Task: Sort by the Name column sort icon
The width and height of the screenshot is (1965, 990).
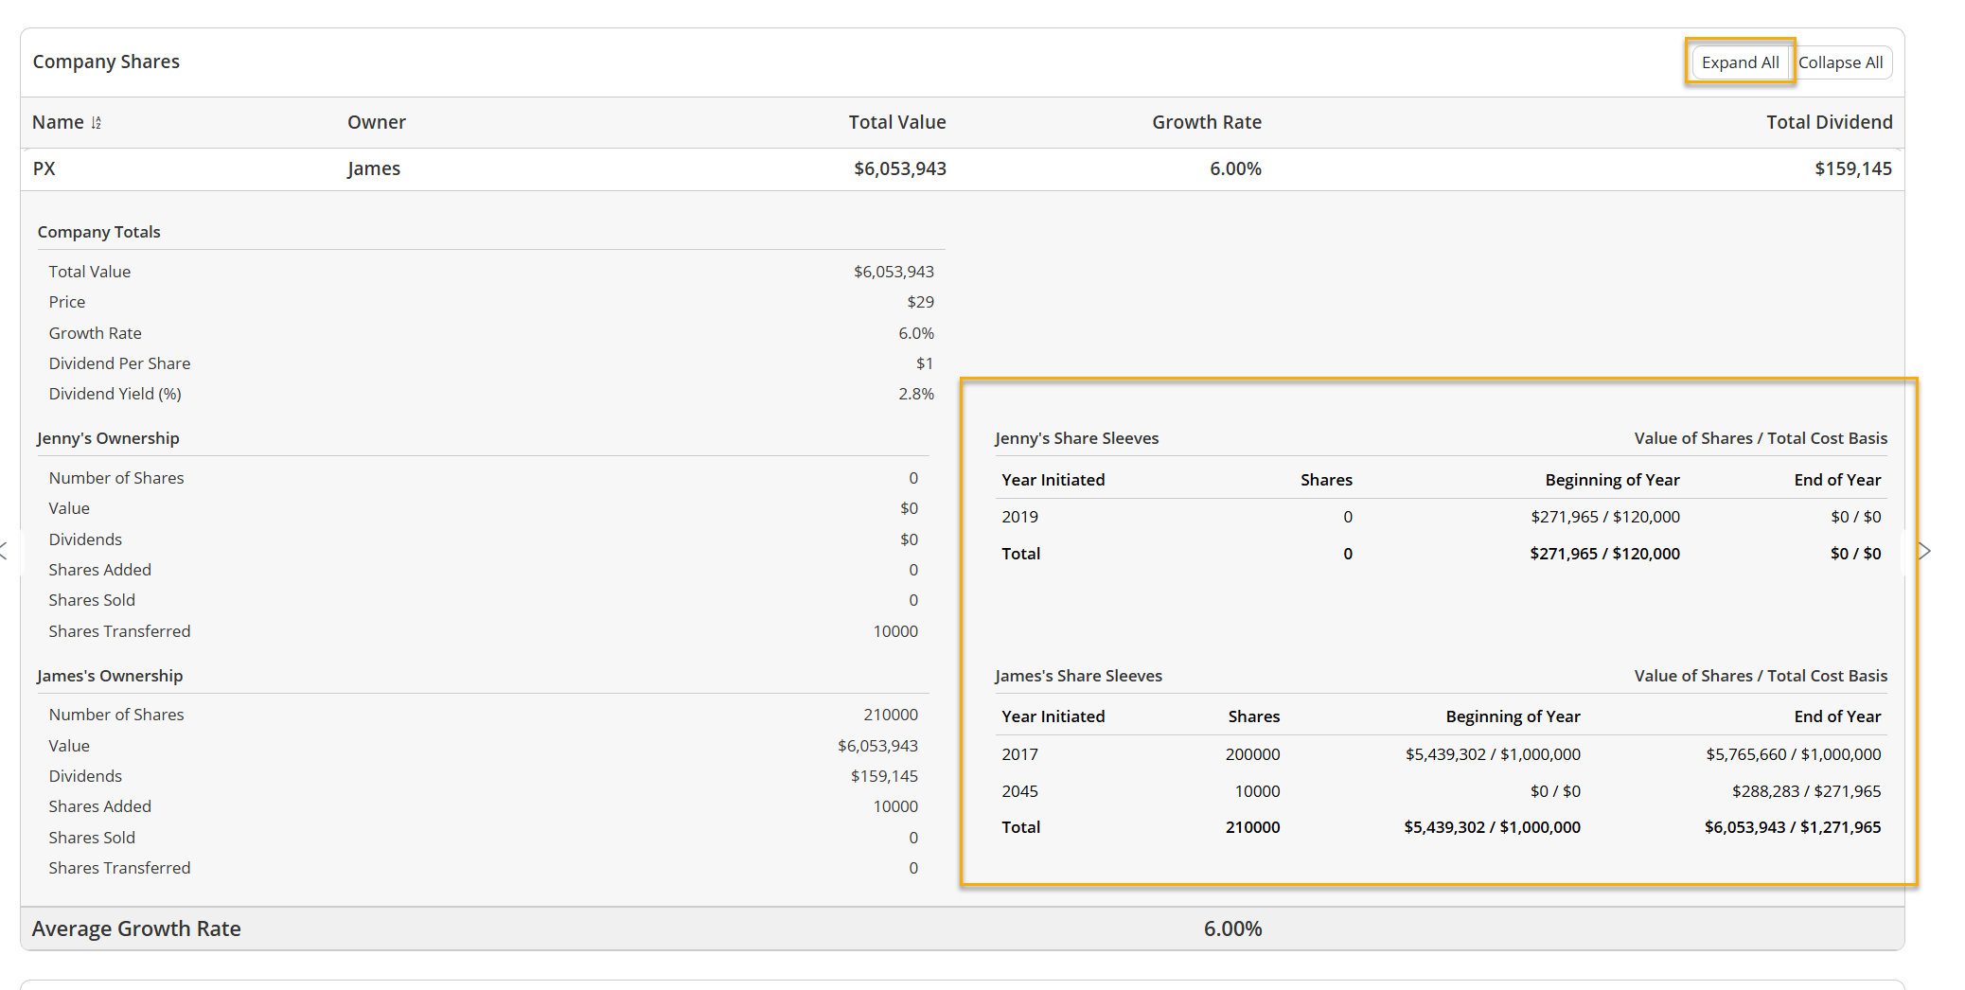Action: point(97,123)
